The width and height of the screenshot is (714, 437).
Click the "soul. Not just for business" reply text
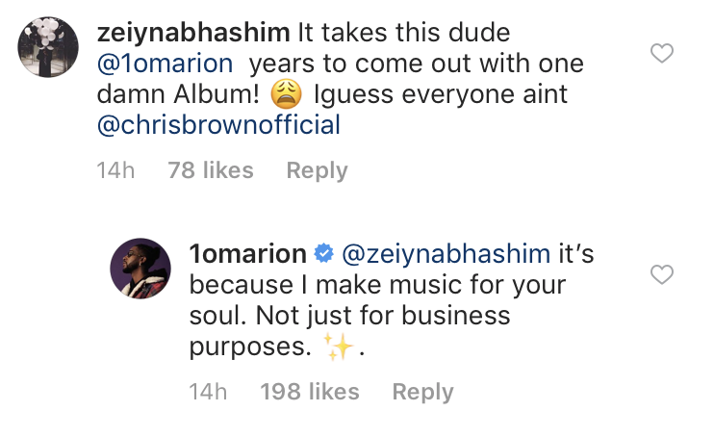(x=349, y=317)
